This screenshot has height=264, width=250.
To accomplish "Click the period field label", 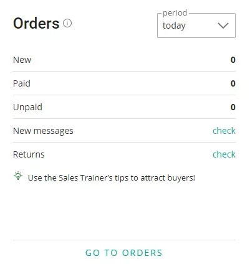I will [x=175, y=13].
